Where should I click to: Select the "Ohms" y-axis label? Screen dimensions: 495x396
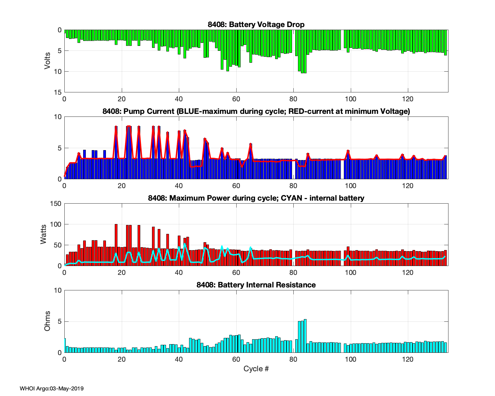pyautogui.click(x=48, y=321)
